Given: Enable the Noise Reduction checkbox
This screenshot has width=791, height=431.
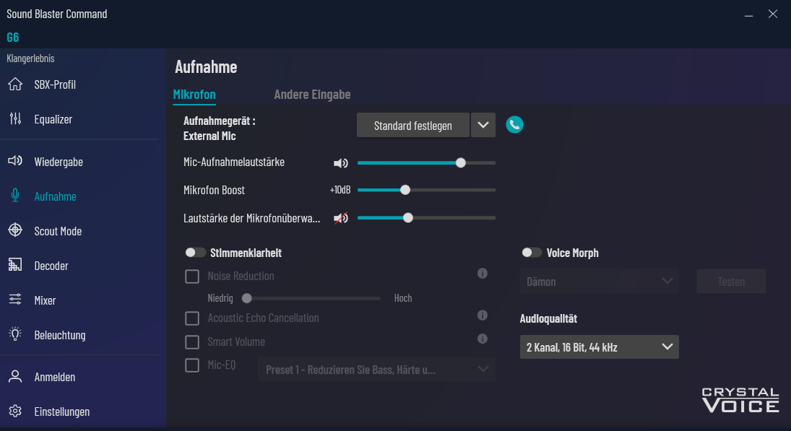Looking at the screenshot, I should pos(191,277).
